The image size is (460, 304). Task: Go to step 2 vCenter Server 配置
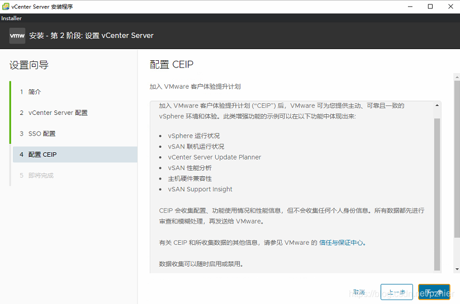pyautogui.click(x=54, y=113)
